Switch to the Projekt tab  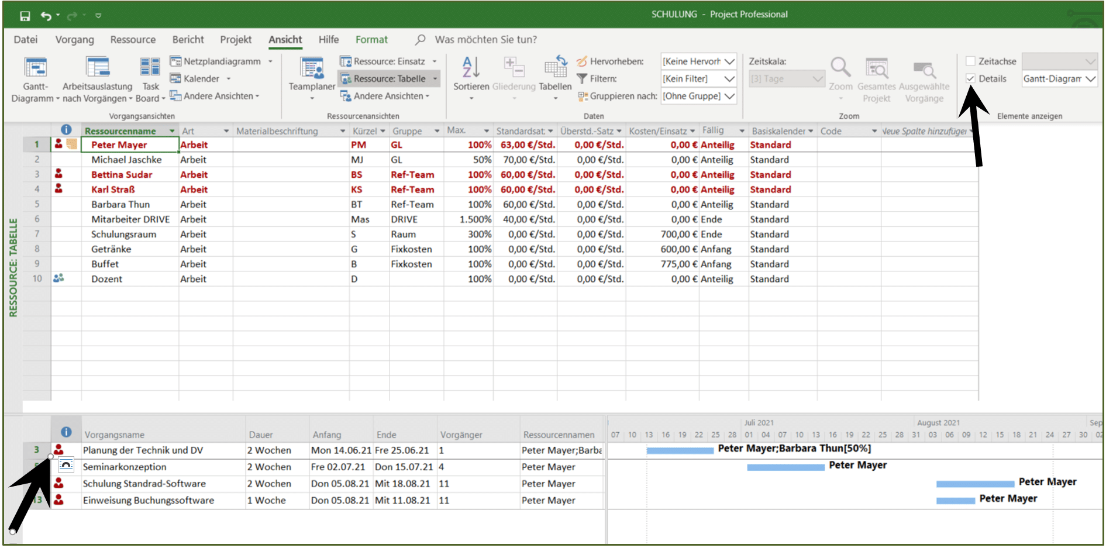pyautogui.click(x=236, y=40)
